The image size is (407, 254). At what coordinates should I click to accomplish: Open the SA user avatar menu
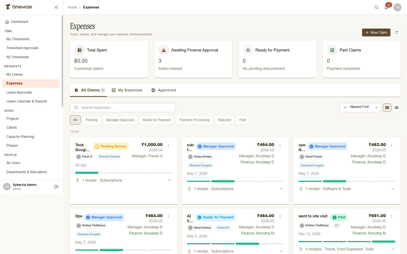397,7
